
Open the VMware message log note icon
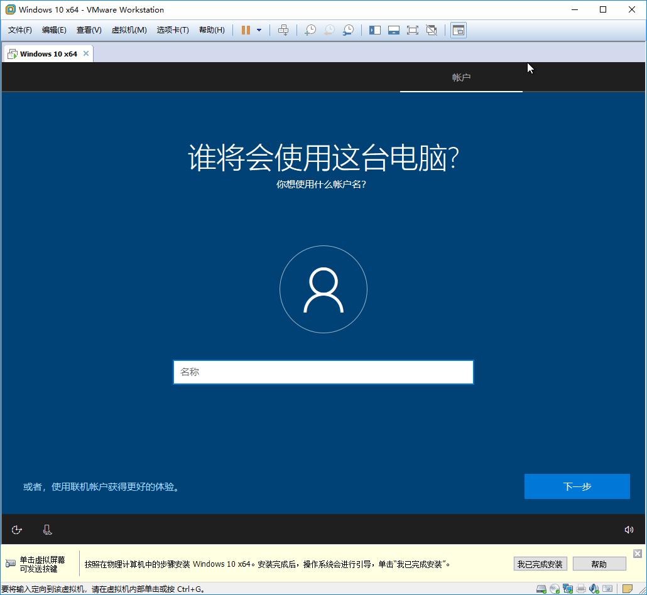point(628,589)
